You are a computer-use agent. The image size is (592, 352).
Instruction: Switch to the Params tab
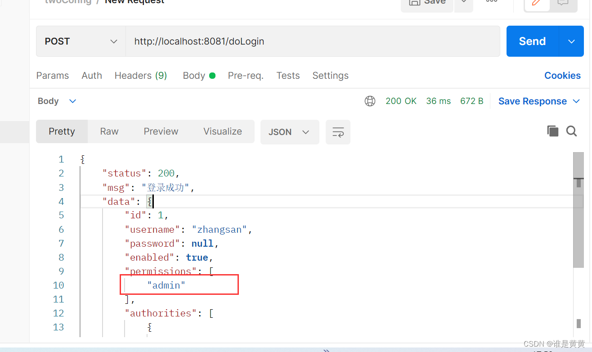pyautogui.click(x=53, y=76)
